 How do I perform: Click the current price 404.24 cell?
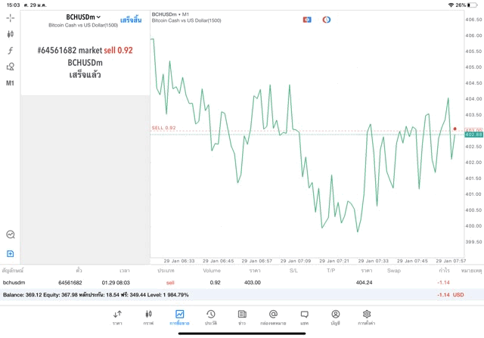[364, 283]
